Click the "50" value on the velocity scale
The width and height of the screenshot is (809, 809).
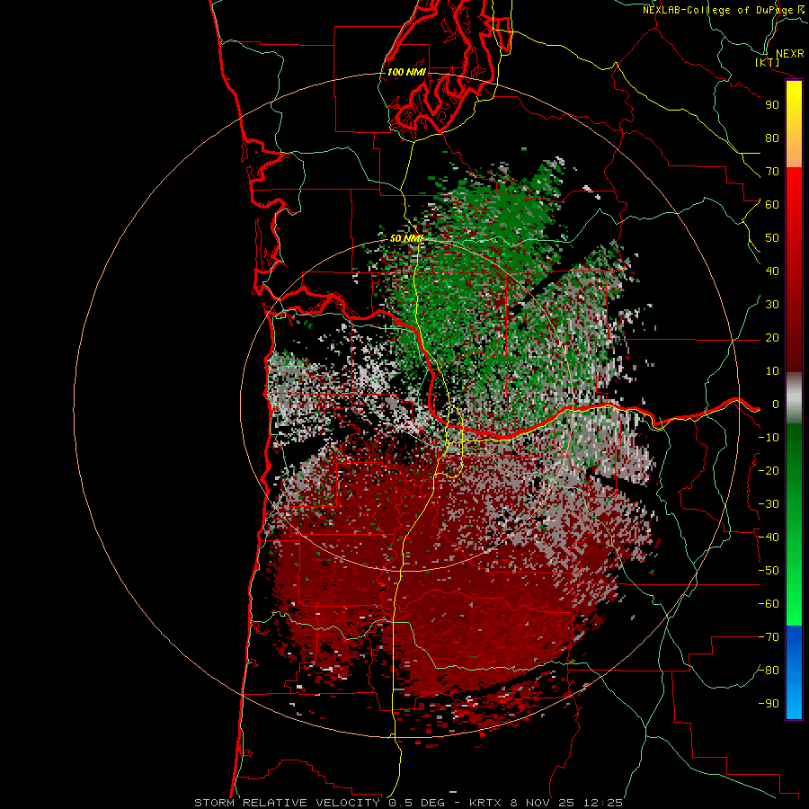click(x=772, y=238)
